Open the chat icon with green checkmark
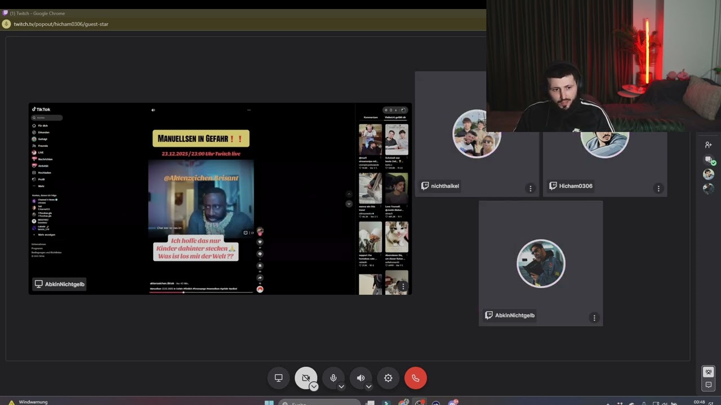721x405 pixels. click(709, 160)
